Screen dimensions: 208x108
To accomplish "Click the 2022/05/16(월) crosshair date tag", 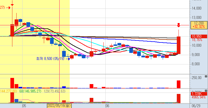I will coord(59,106).
